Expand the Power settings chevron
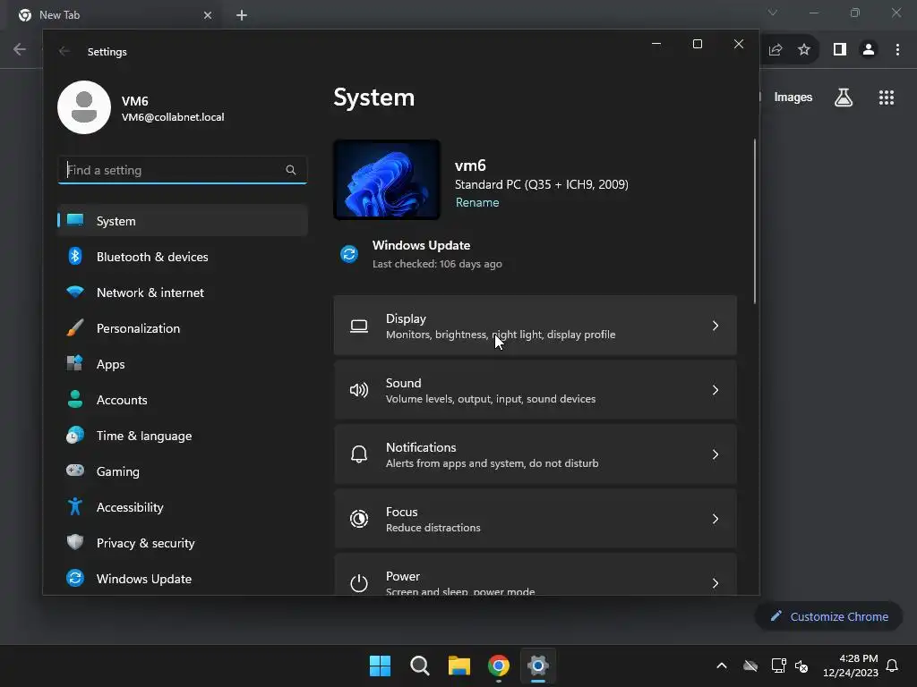The image size is (917, 687). click(x=716, y=582)
